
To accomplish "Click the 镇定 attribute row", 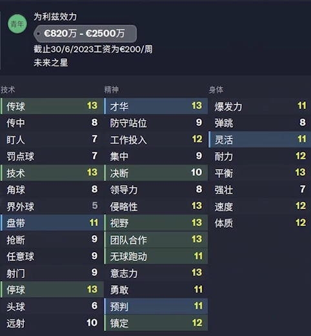I will coord(156,323).
